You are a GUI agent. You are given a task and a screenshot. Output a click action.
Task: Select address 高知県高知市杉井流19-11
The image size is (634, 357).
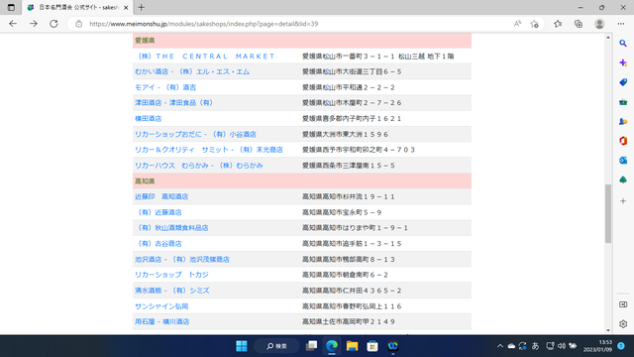tap(349, 196)
